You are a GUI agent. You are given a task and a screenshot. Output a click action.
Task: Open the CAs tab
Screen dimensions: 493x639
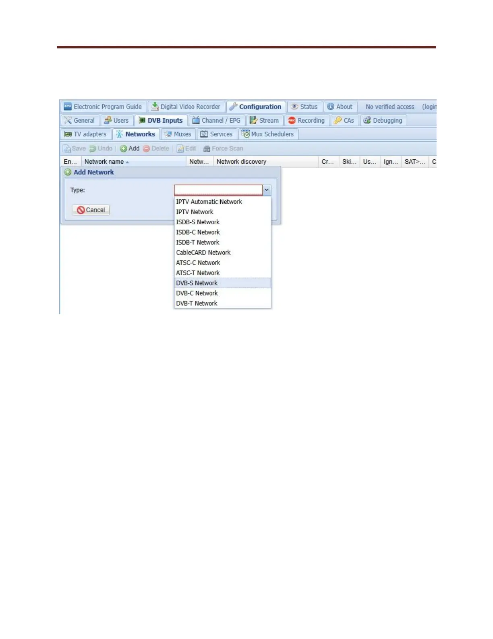(x=344, y=121)
